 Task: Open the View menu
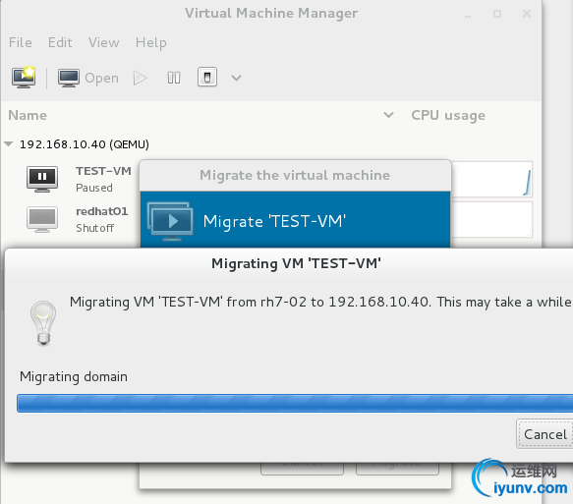104,42
